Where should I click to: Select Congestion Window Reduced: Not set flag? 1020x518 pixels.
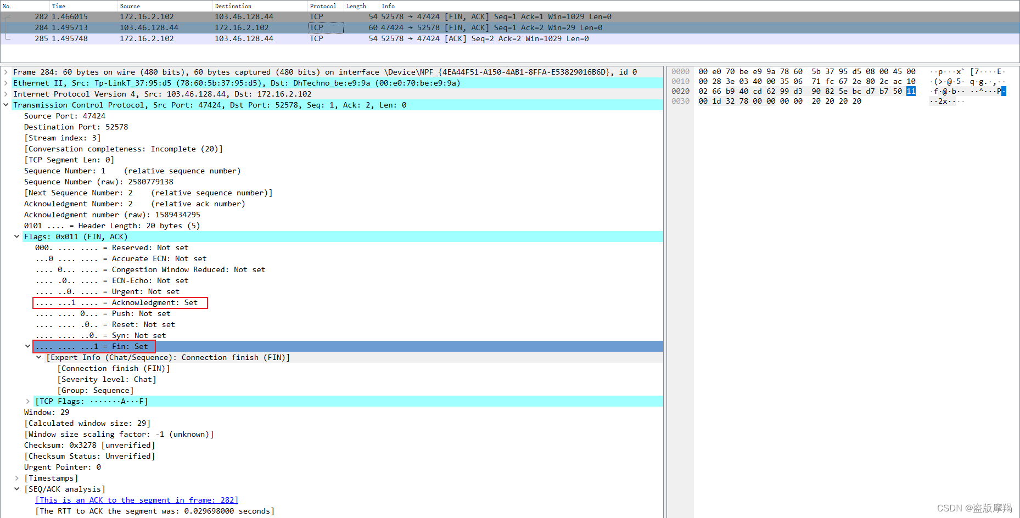[150, 269]
